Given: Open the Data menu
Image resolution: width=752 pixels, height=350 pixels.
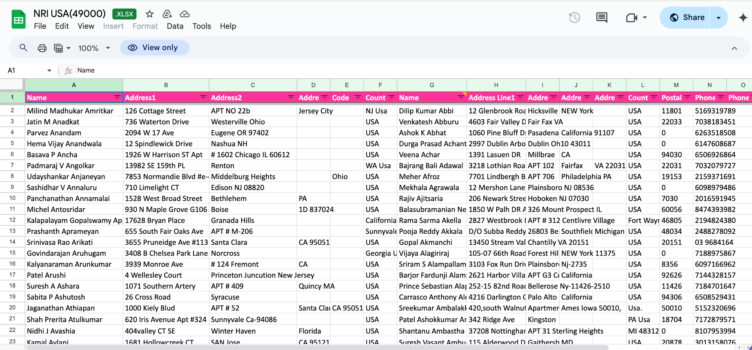Looking at the screenshot, I should [175, 26].
